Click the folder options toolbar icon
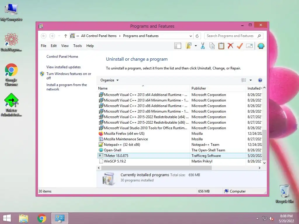This screenshot has width=299, height=224. point(189,46)
